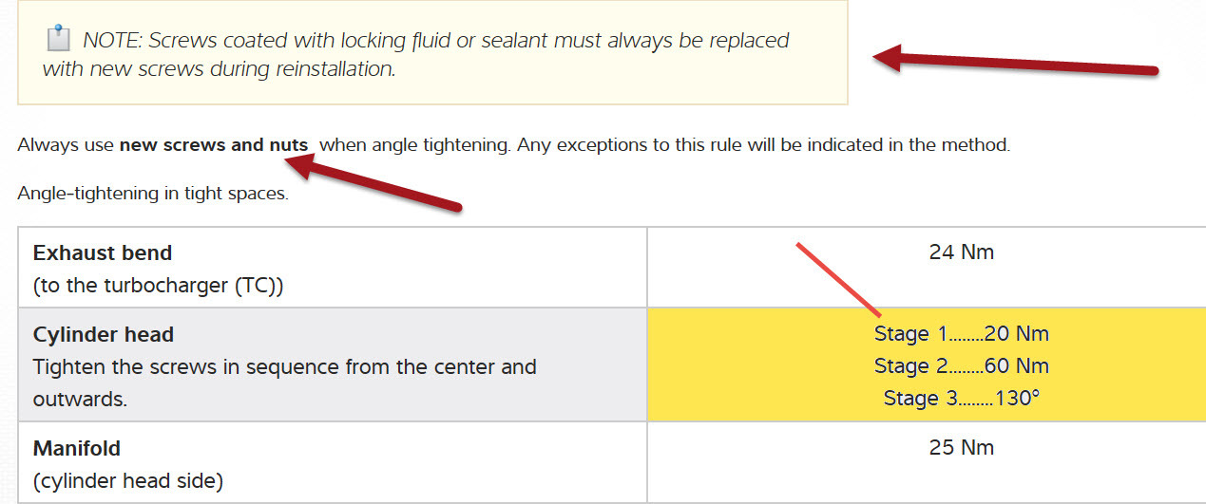Click the 25 Nm torque value
Image resolution: width=1206 pixels, height=504 pixels.
pos(961,447)
